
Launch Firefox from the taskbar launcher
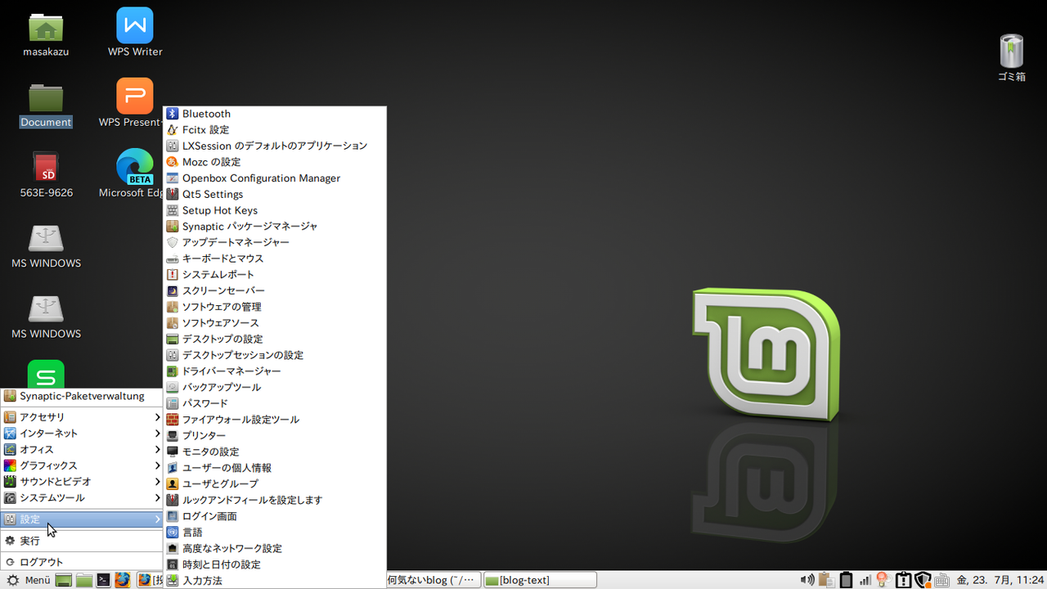click(x=123, y=580)
